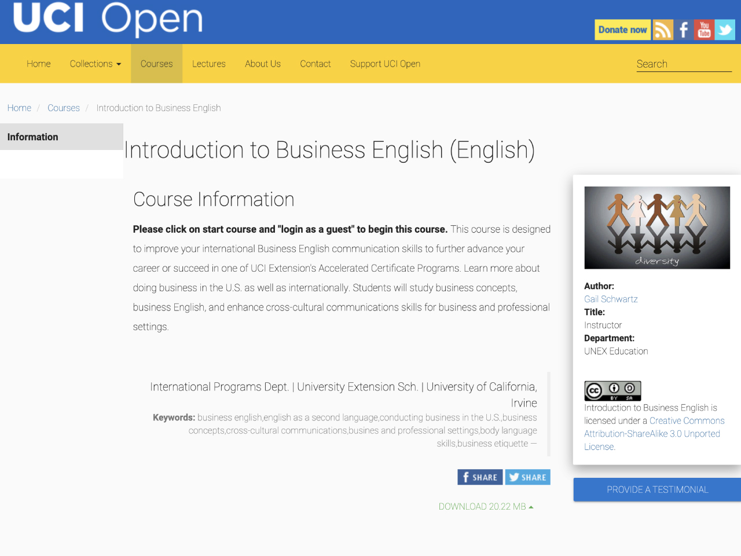The width and height of the screenshot is (741, 556).
Task: Click the diversity course thumbnail image
Action: [657, 228]
